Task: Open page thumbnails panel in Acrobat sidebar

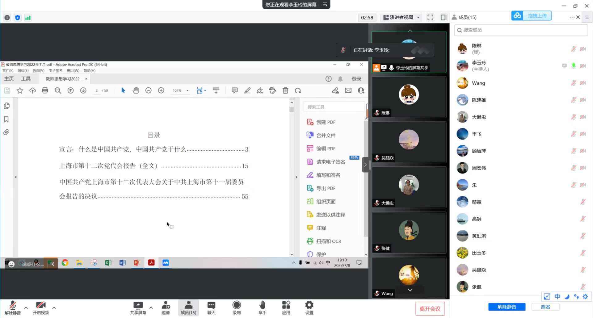Action: [x=6, y=106]
